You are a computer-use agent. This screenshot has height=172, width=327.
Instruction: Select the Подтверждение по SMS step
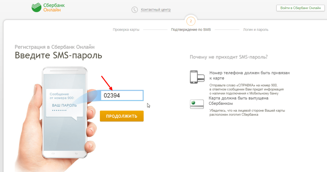tap(191, 30)
